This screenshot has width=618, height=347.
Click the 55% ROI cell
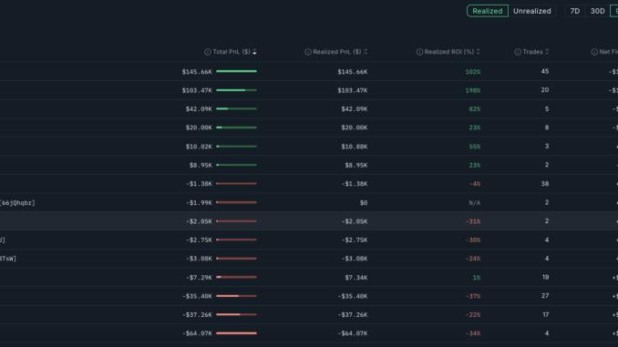[475, 147]
